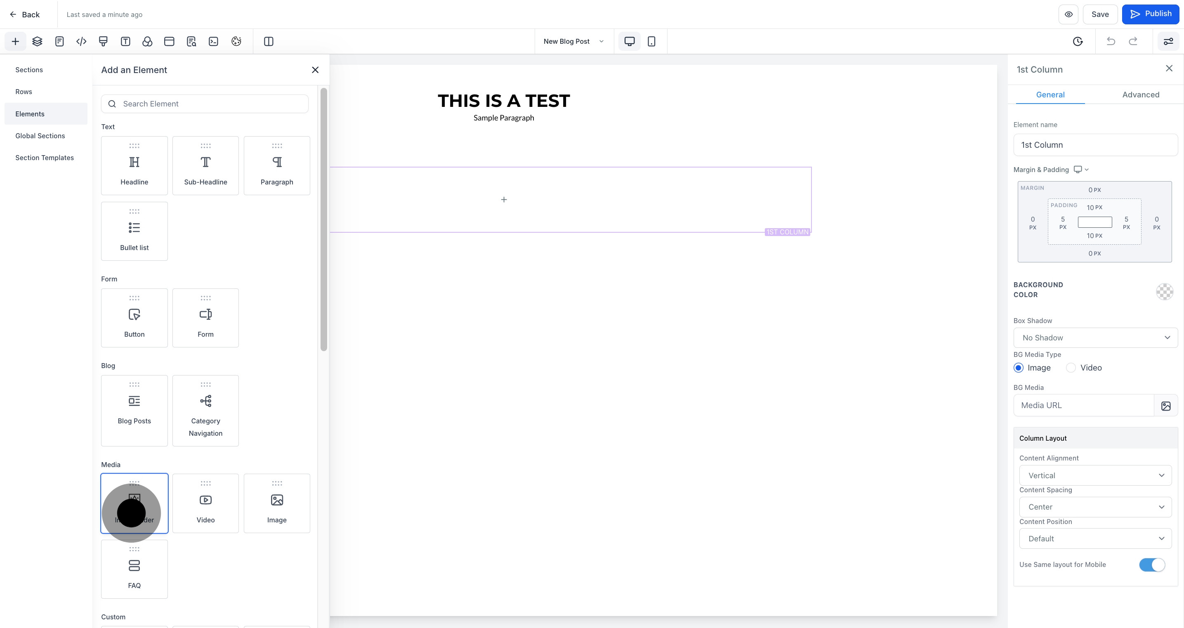Click the Save button

1100,14
